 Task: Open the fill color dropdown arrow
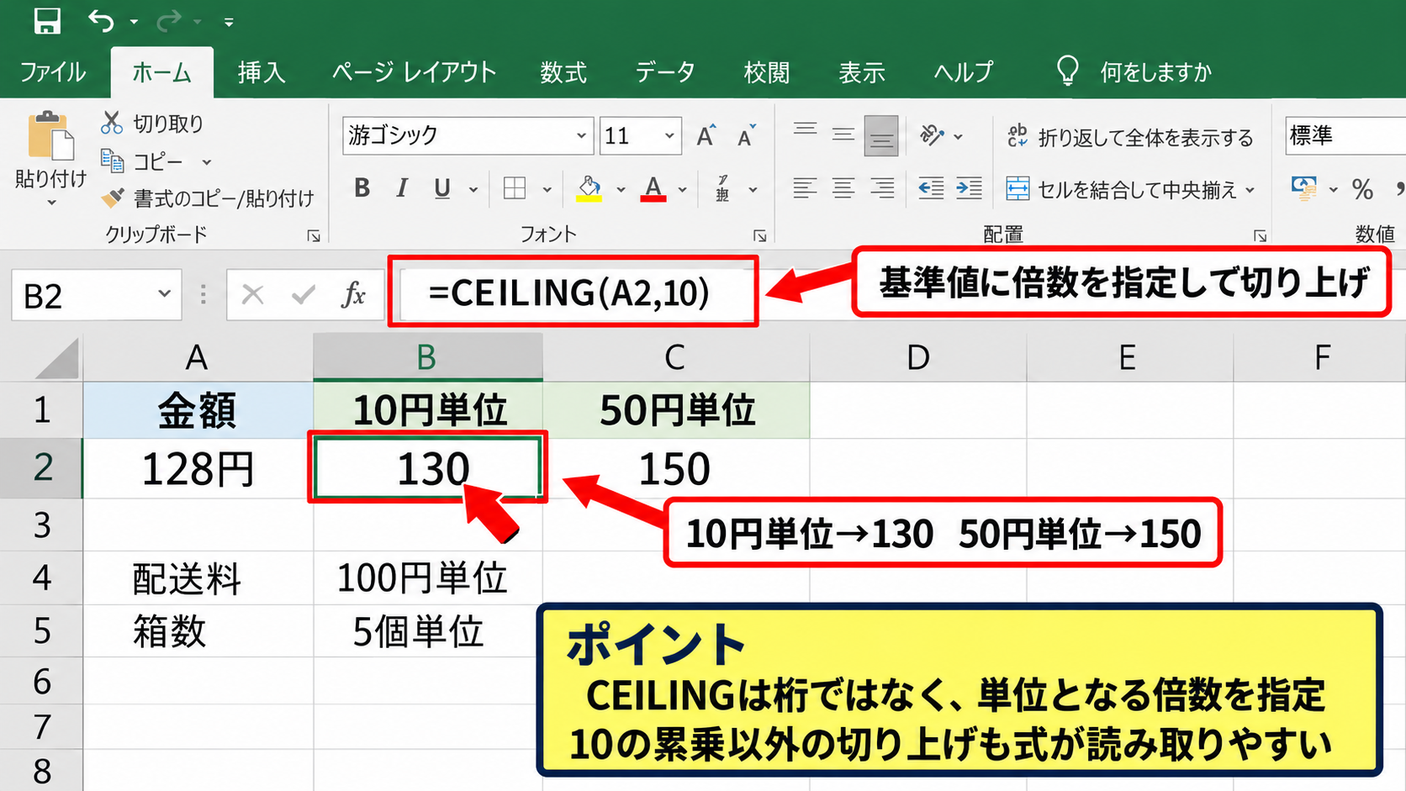point(621,189)
